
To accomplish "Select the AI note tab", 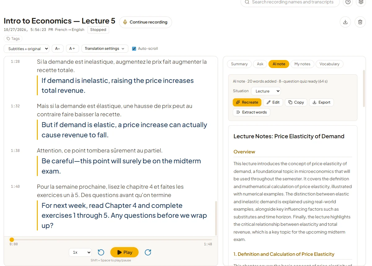I will 279,64.
